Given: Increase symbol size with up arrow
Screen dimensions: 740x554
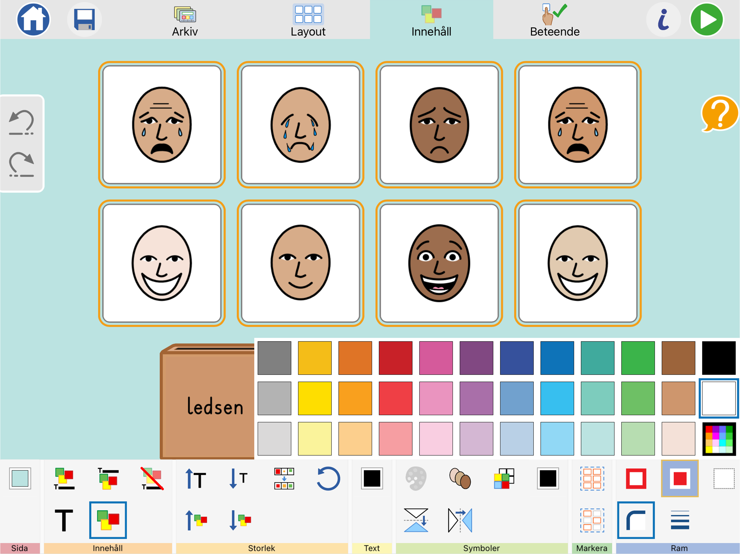Looking at the screenshot, I should (x=196, y=520).
